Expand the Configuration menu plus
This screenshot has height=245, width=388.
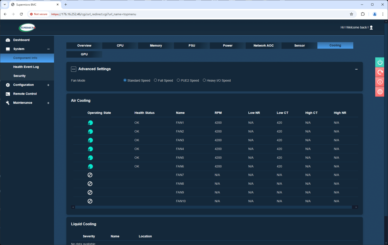click(x=48, y=85)
